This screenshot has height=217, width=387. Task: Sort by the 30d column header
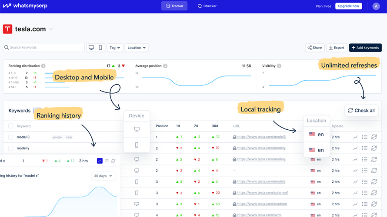coord(215,126)
